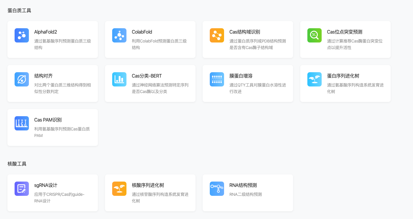
Task: Click the 结构对齐 card description text
Action: click(62, 88)
